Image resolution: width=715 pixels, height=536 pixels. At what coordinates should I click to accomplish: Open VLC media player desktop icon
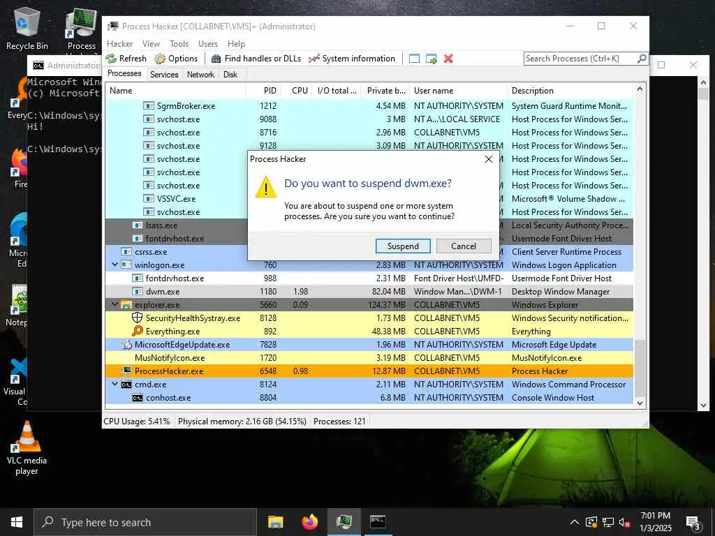pyautogui.click(x=27, y=447)
